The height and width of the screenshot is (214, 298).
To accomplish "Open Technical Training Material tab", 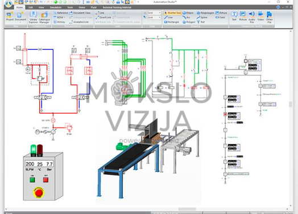I will click(x=117, y=7).
